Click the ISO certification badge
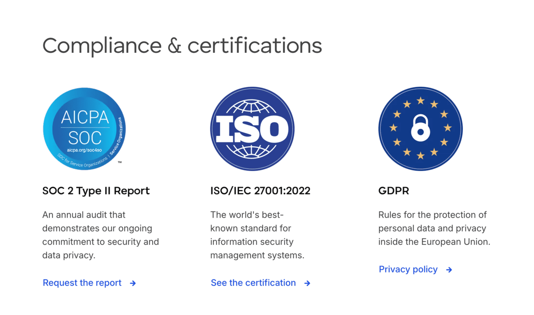 pyautogui.click(x=252, y=128)
